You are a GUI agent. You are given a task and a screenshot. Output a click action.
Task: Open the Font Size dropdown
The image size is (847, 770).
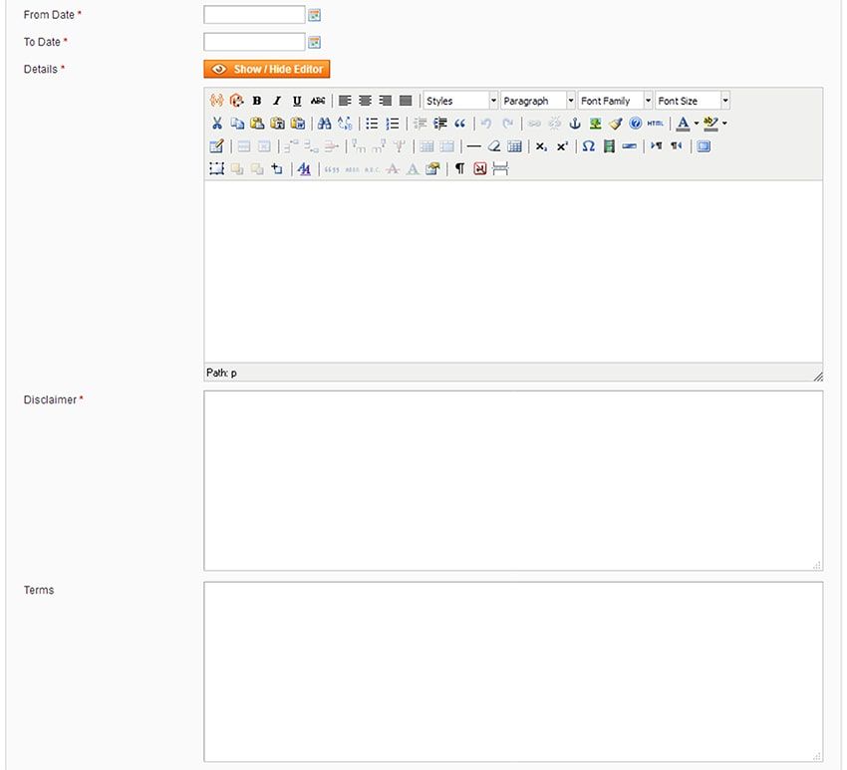coord(693,101)
